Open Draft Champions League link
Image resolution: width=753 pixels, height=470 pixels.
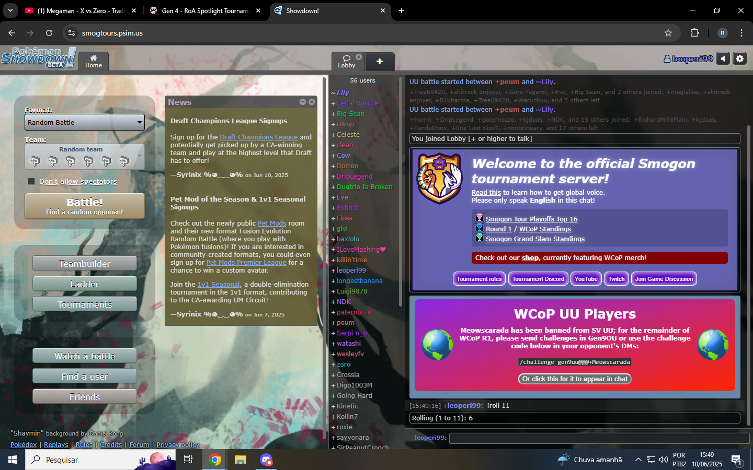(x=259, y=137)
